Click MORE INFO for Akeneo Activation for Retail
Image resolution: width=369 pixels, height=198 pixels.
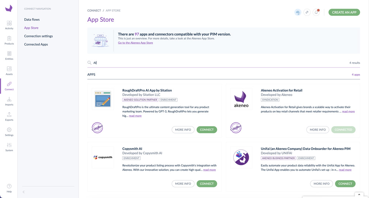318,129
